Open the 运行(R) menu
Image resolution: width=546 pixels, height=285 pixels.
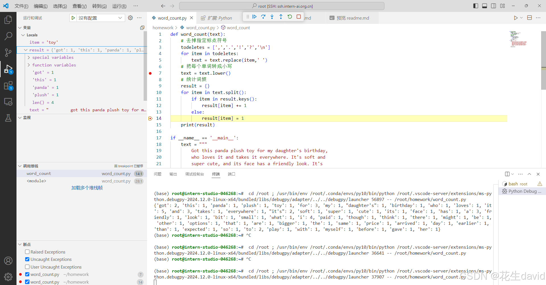coord(119,6)
